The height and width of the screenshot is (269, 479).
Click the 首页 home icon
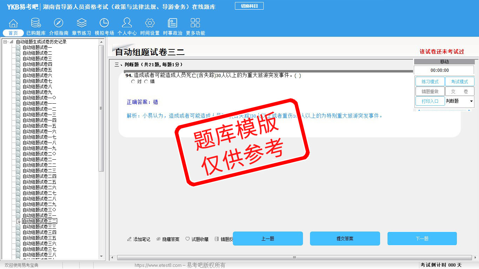13,23
